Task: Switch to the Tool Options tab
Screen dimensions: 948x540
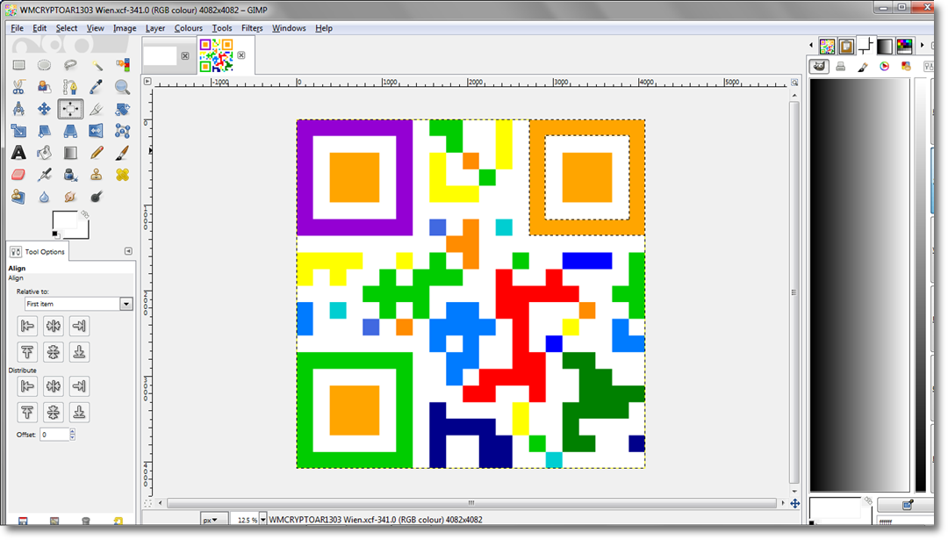Action: tap(38, 251)
